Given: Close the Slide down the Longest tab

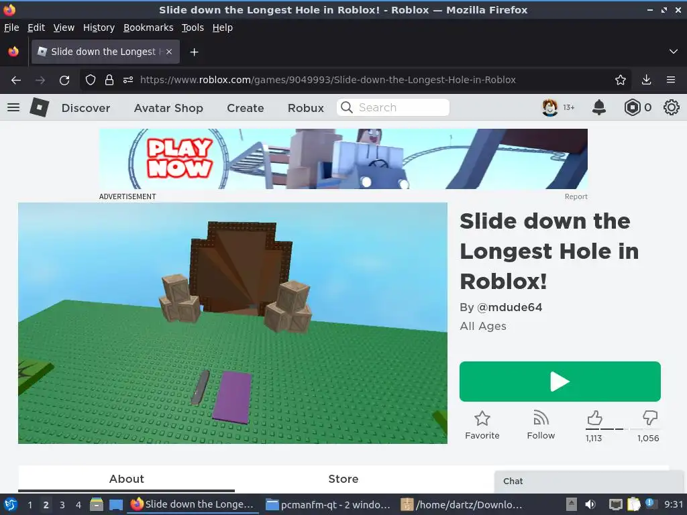Looking at the screenshot, I should 169,52.
